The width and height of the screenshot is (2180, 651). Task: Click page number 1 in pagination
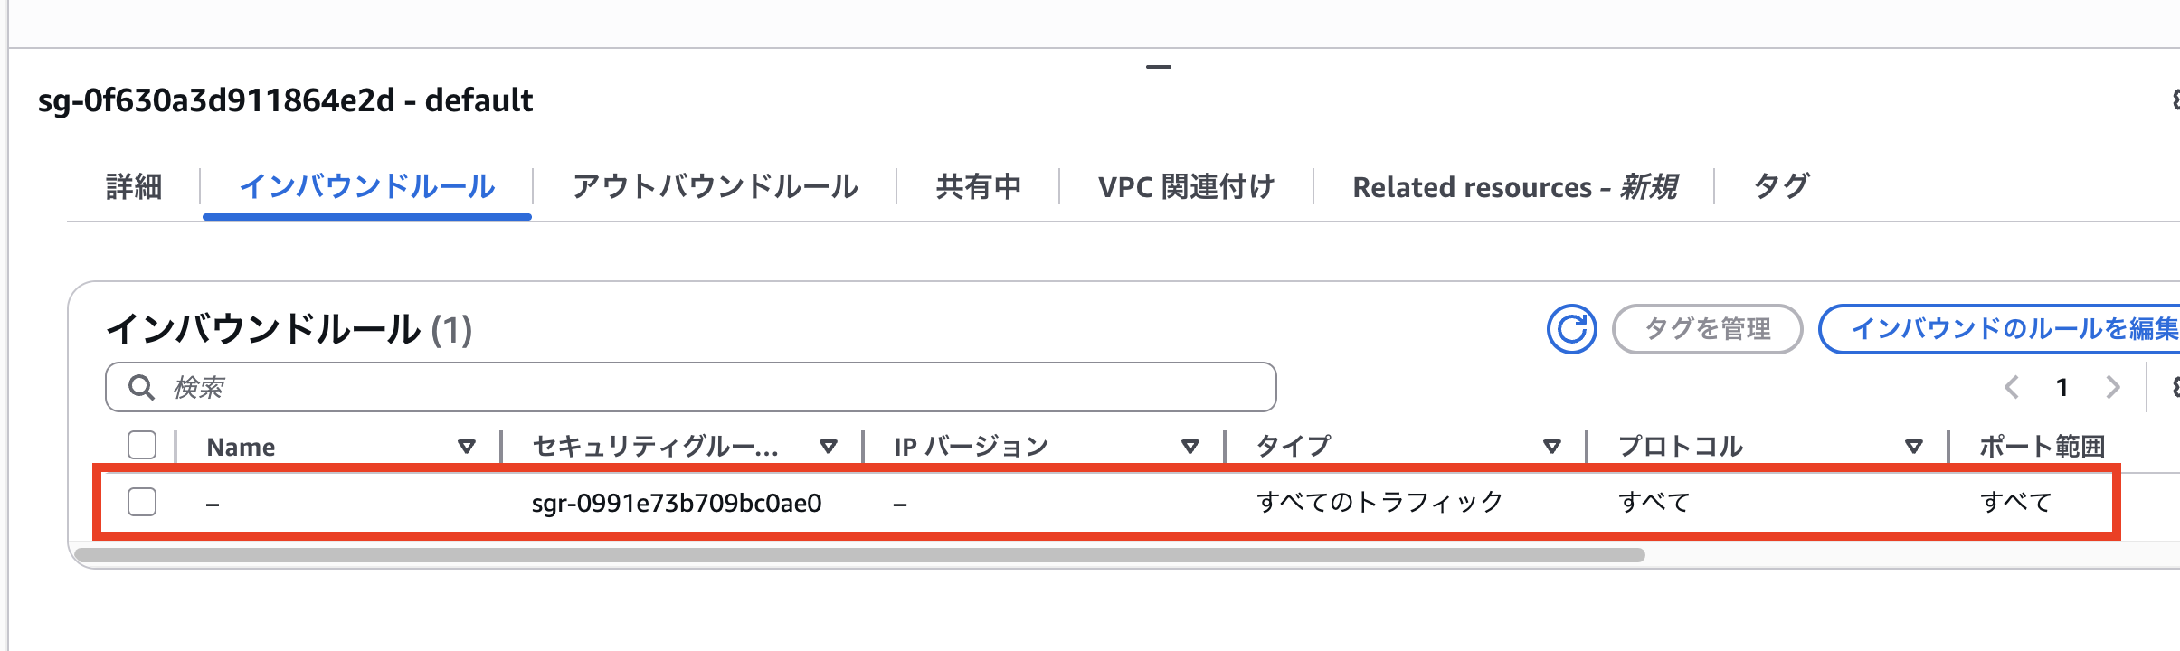click(2062, 387)
